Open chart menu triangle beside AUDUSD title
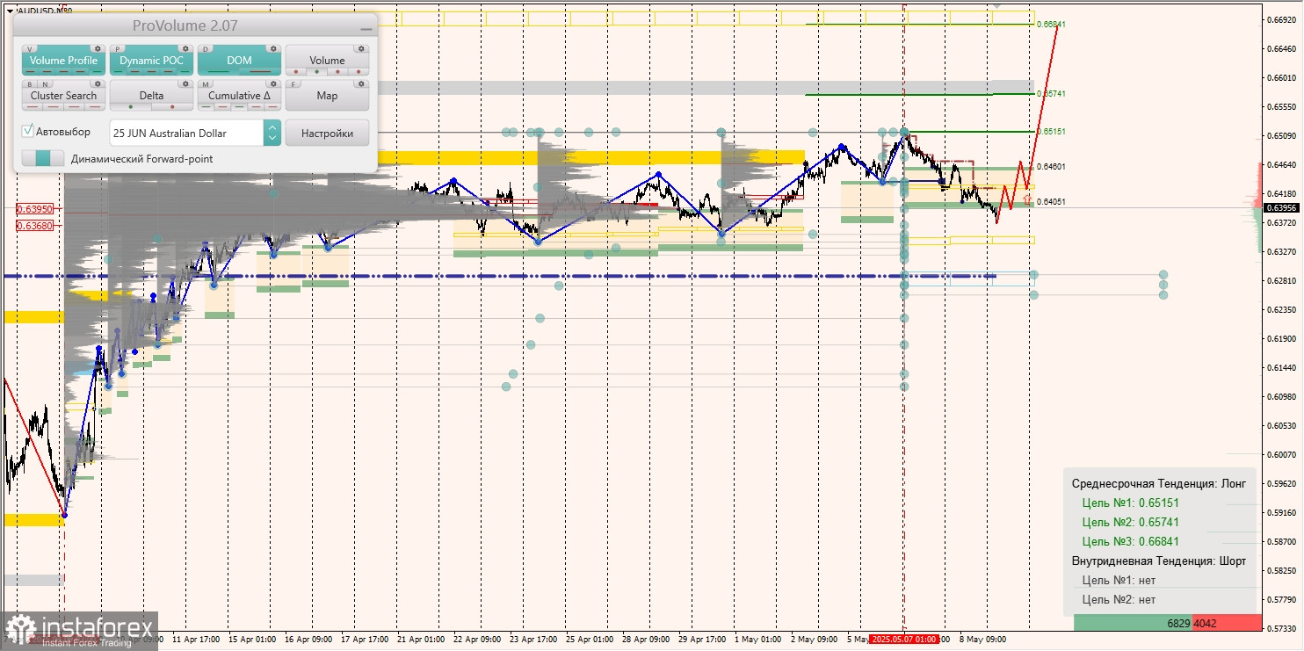 tap(10, 11)
